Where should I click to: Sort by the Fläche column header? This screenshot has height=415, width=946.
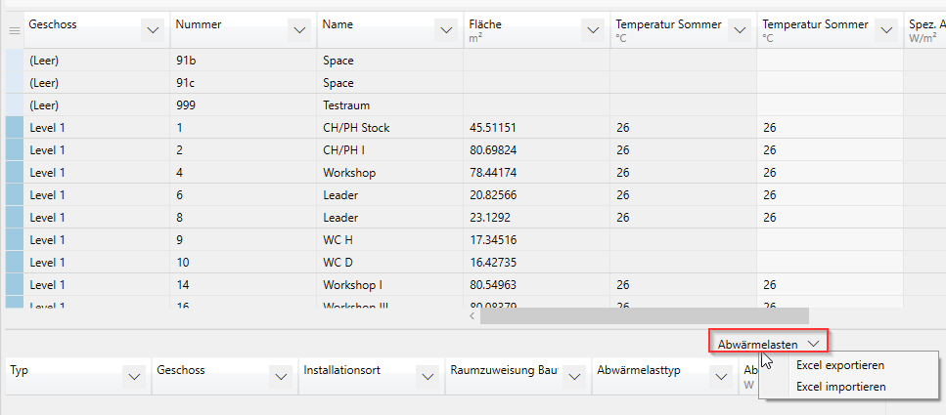(x=485, y=24)
